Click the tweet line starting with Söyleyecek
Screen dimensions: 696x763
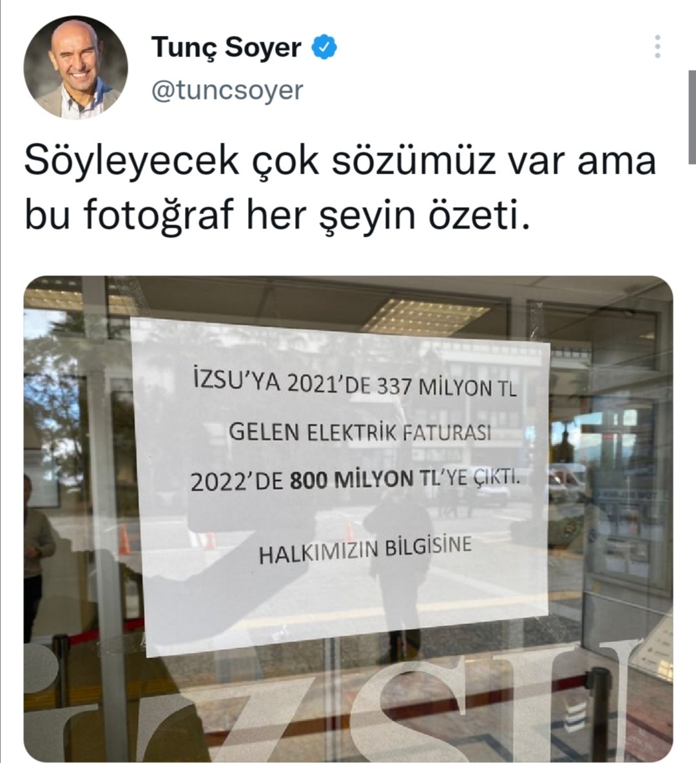340,161
